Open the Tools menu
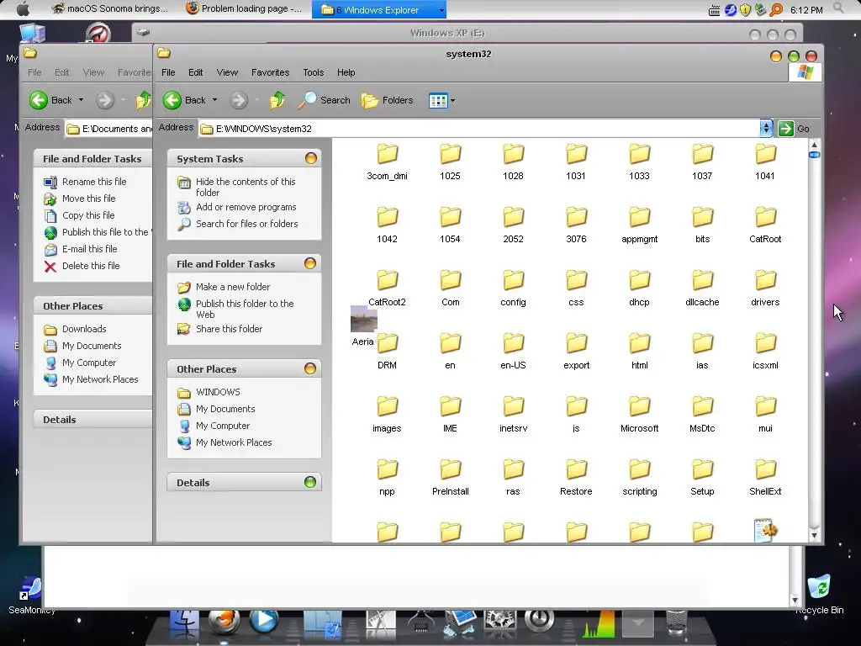861x646 pixels. (x=313, y=72)
